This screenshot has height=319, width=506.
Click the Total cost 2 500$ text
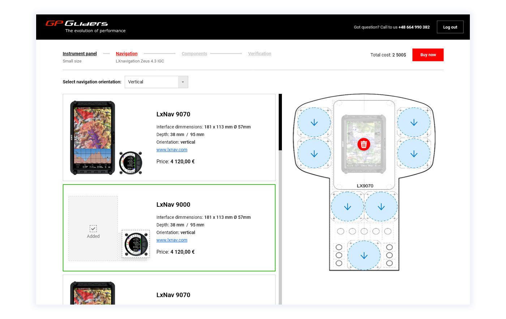click(388, 55)
